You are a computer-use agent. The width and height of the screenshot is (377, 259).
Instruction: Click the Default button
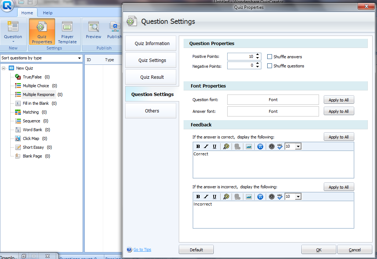[x=196, y=249]
